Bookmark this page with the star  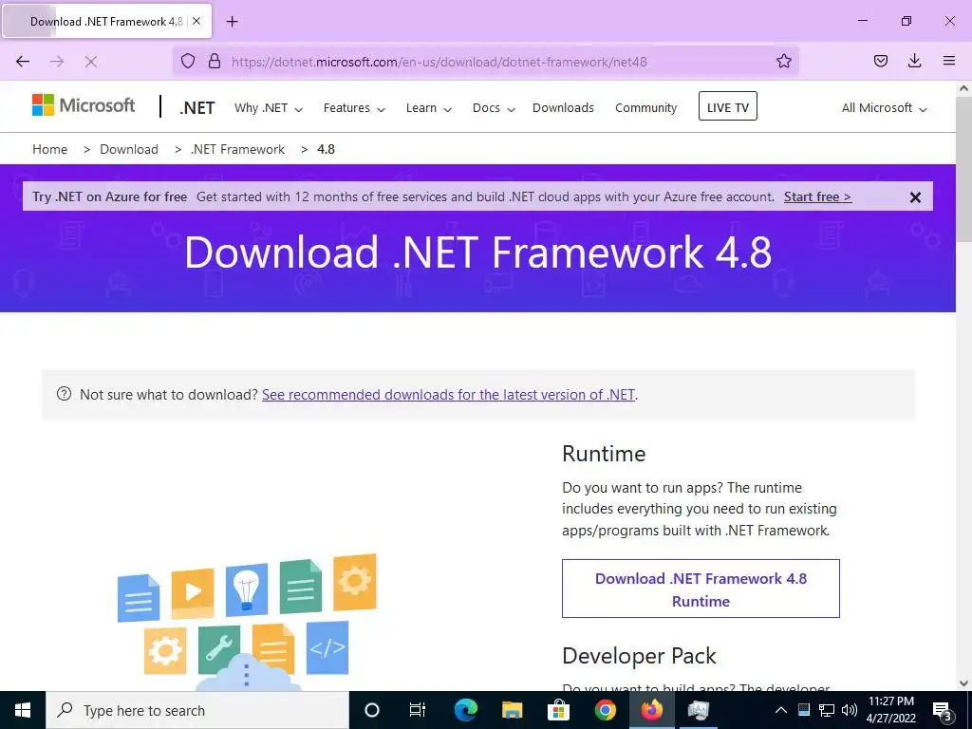pyautogui.click(x=783, y=61)
